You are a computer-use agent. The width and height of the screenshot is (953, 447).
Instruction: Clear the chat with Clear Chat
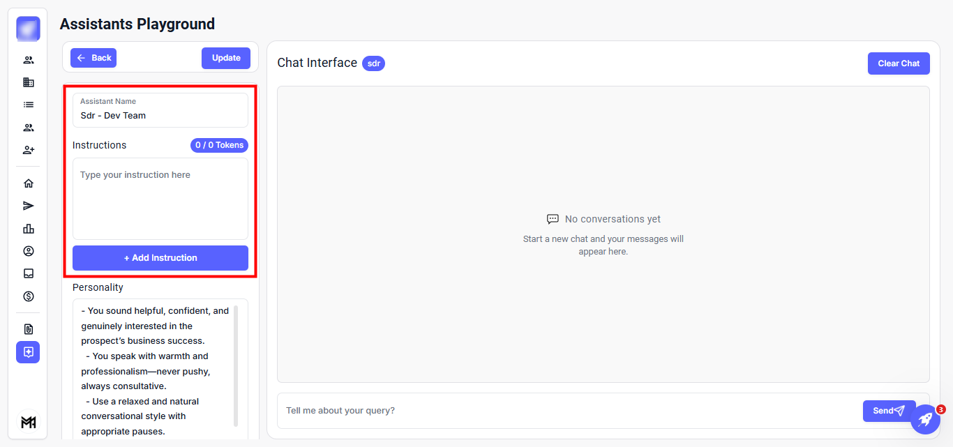pos(899,63)
